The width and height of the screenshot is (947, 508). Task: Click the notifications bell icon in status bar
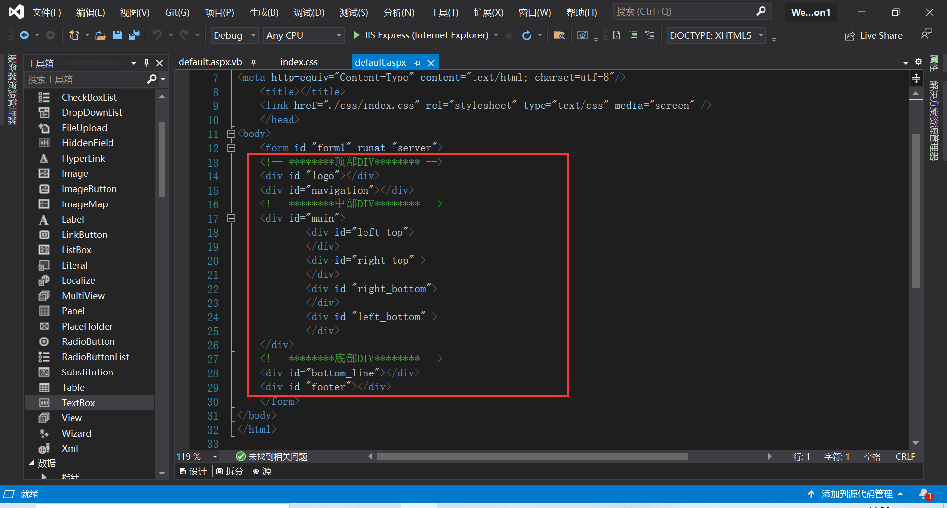click(x=924, y=494)
